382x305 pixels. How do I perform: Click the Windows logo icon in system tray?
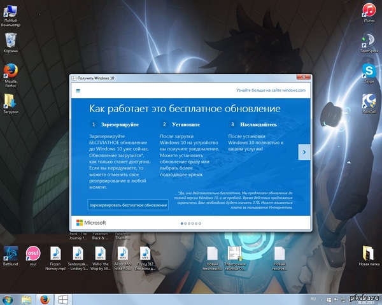329,299
